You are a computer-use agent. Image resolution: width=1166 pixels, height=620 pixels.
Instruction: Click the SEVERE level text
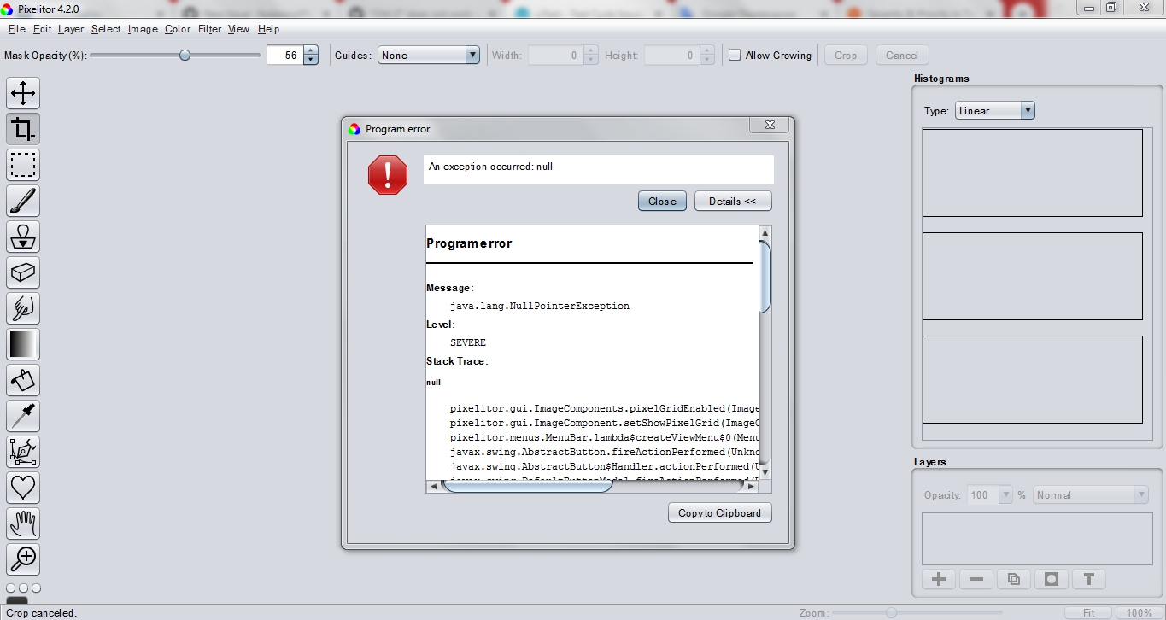tap(468, 342)
